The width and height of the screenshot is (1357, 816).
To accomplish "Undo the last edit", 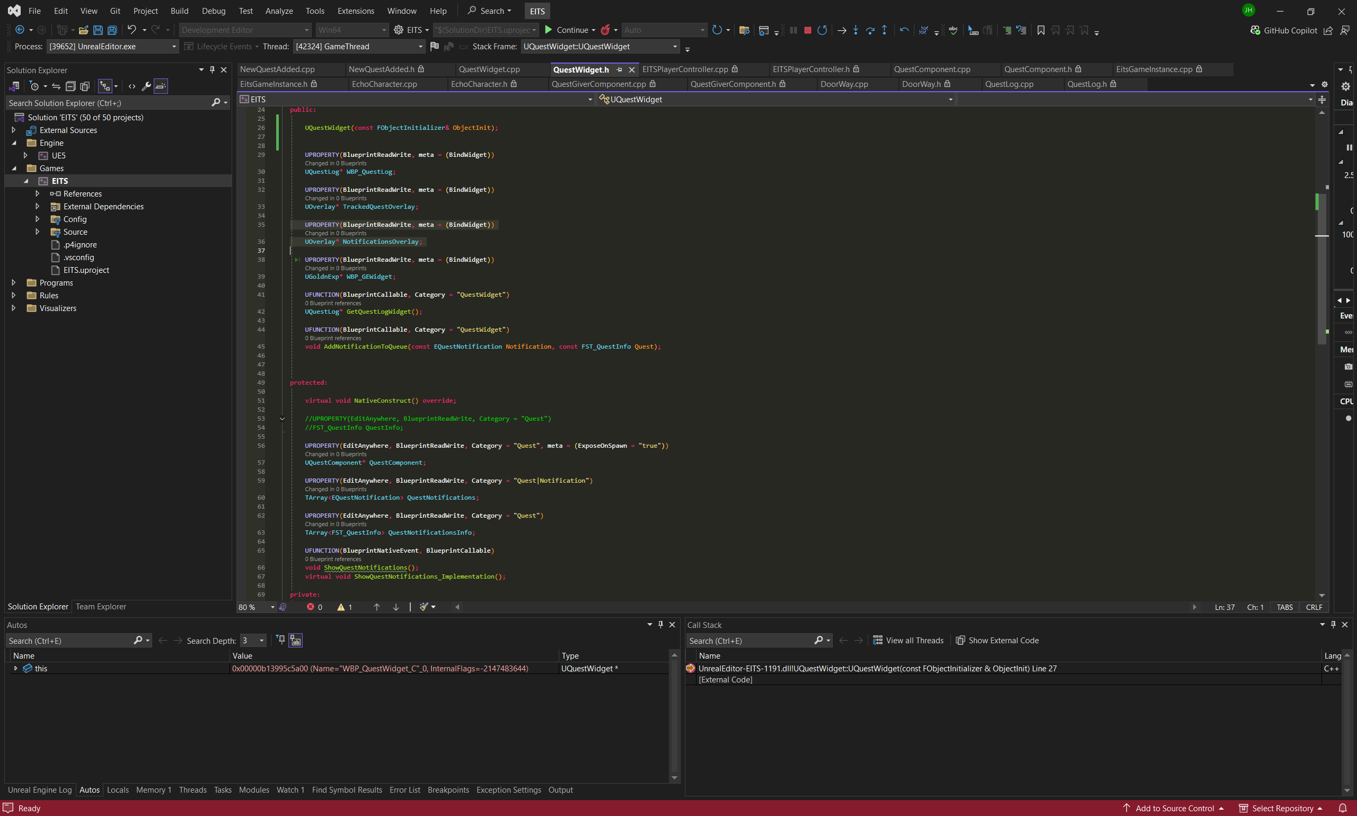I will [x=131, y=30].
